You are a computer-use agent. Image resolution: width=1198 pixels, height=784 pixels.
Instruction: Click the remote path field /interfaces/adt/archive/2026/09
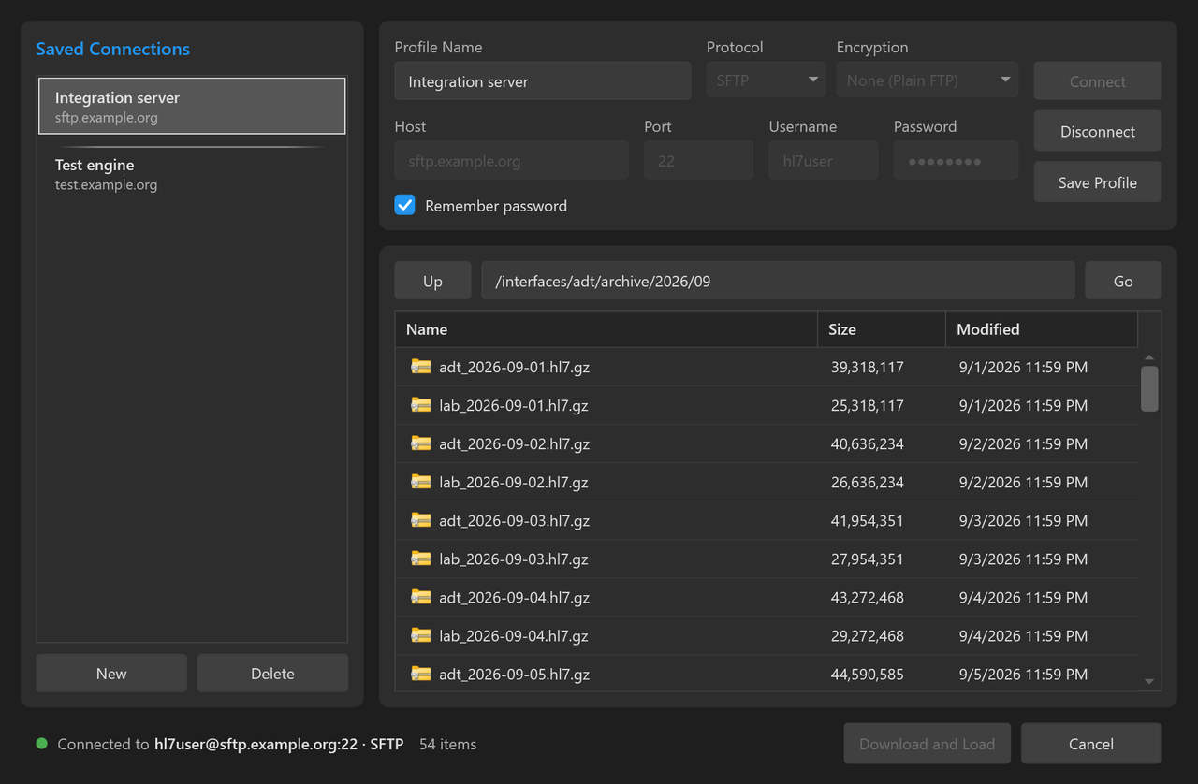click(778, 281)
